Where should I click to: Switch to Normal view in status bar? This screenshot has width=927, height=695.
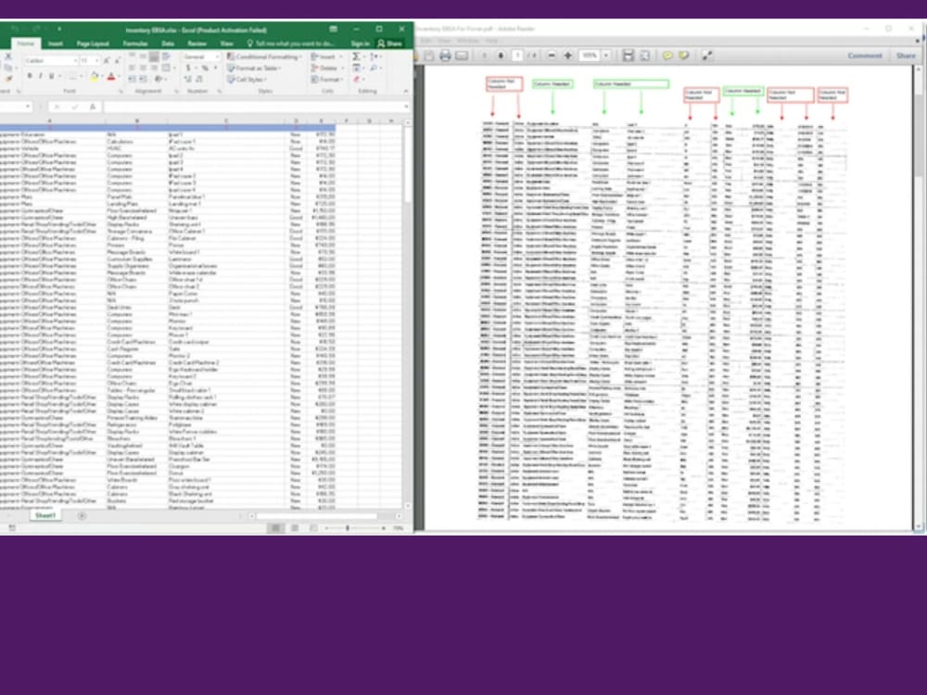pos(275,528)
